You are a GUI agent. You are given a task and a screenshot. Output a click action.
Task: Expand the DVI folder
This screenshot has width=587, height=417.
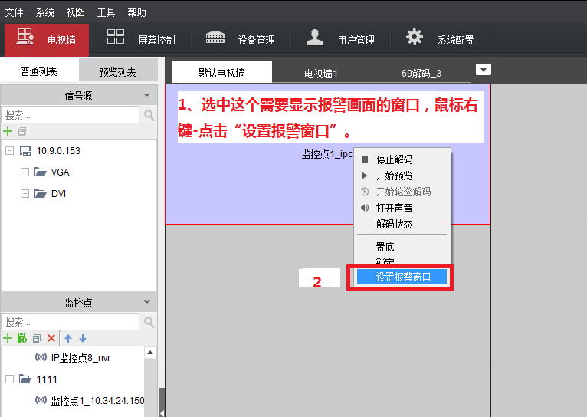[x=25, y=194]
